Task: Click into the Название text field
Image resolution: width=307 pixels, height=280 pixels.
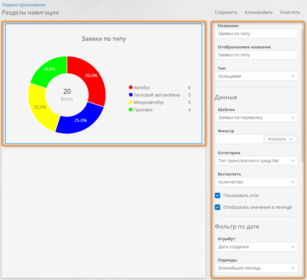Action: point(256,34)
